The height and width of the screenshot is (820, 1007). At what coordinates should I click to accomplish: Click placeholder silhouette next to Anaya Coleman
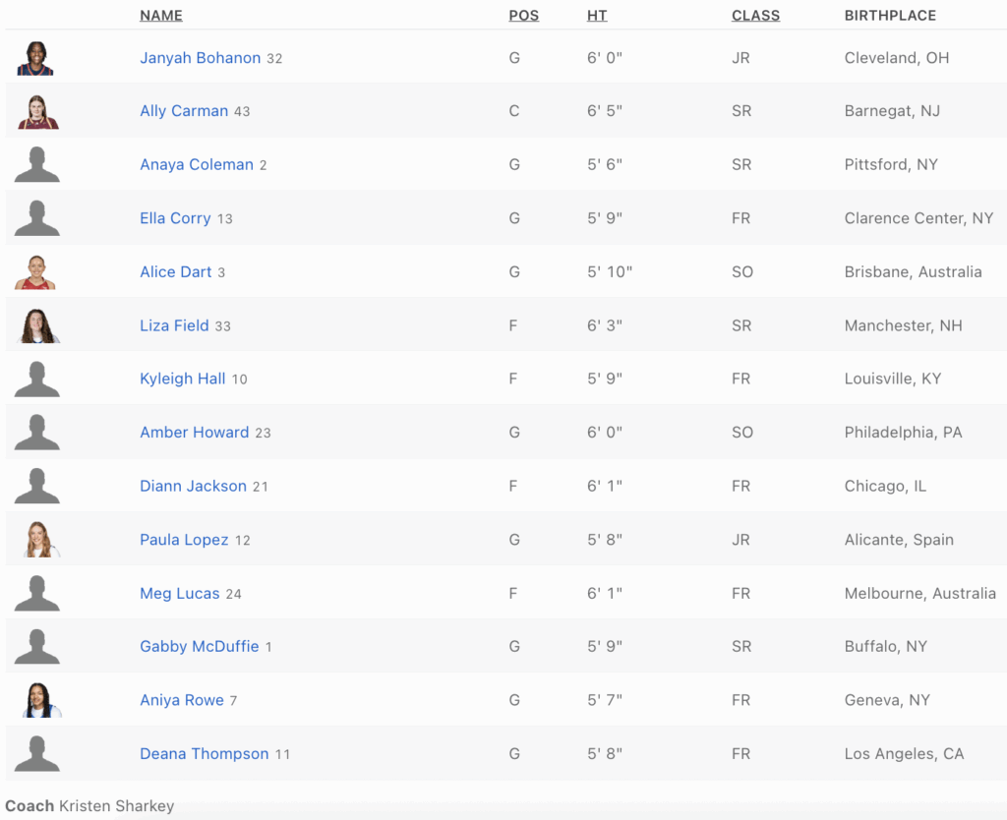click(37, 165)
